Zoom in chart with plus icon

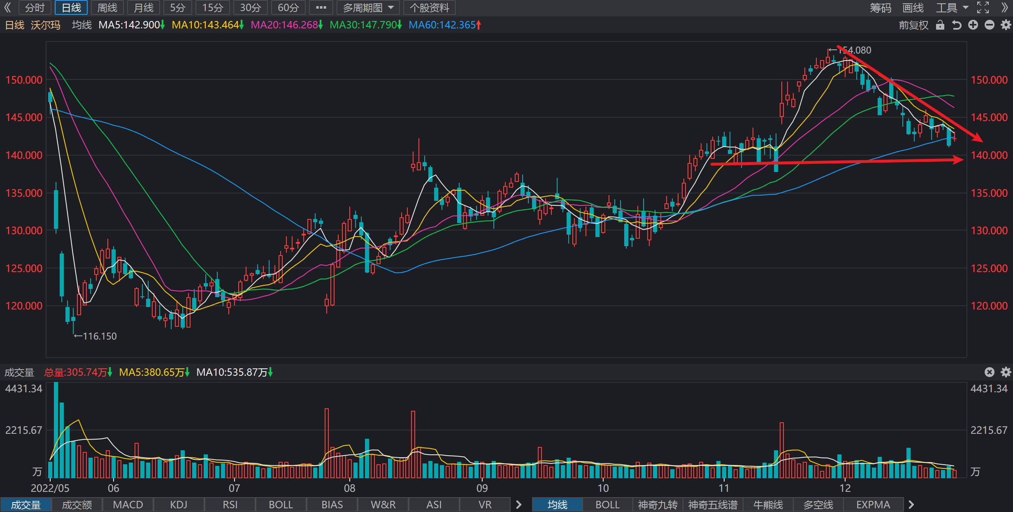pos(973,25)
